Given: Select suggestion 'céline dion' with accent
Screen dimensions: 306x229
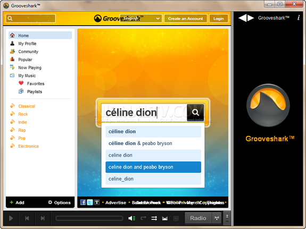Looking at the screenshot, I should pos(153,132).
